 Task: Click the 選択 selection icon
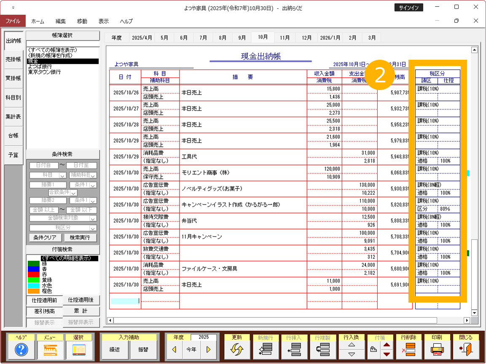pyautogui.click(x=78, y=350)
